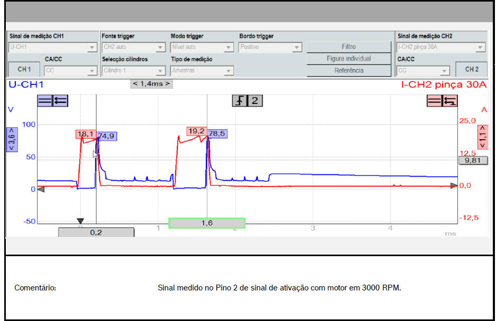
Task: Click the blue CH1 horizontal lines icon
Action: pos(45,101)
